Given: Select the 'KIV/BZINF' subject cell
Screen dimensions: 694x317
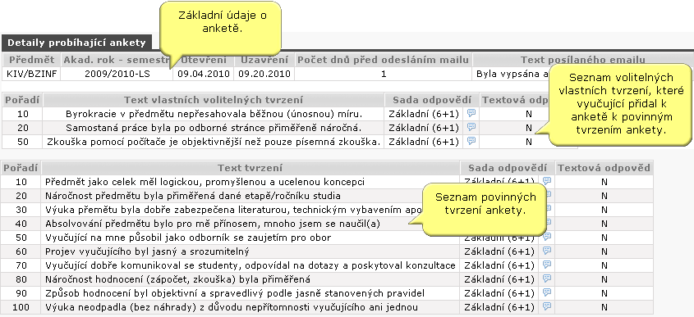Looking at the screenshot, I should tap(31, 74).
